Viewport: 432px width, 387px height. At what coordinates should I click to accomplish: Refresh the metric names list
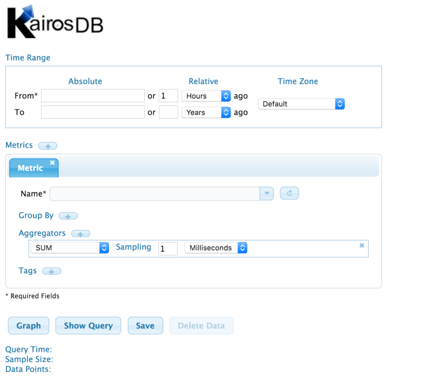tap(289, 193)
